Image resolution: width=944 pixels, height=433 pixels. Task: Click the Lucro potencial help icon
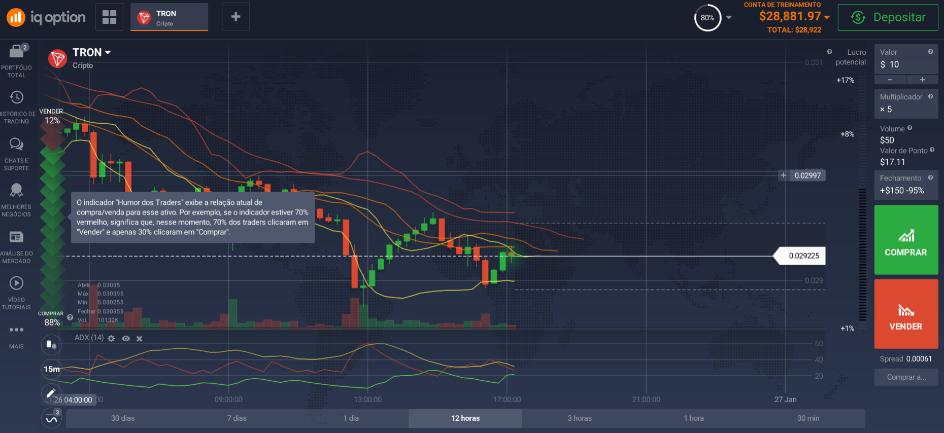pyautogui.click(x=829, y=52)
